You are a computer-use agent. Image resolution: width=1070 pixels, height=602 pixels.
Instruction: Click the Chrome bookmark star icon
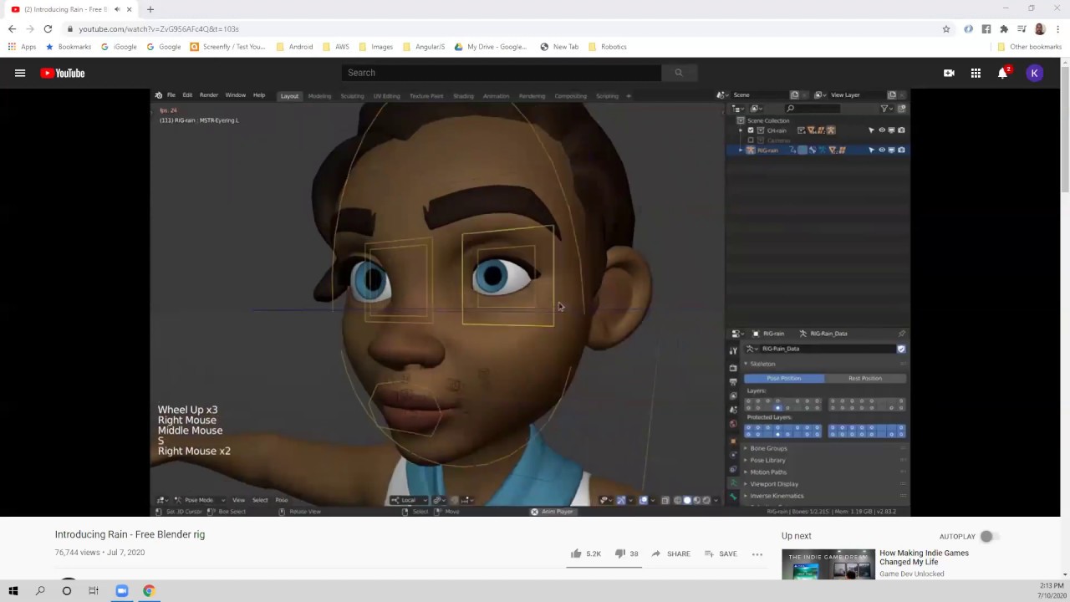tap(946, 28)
